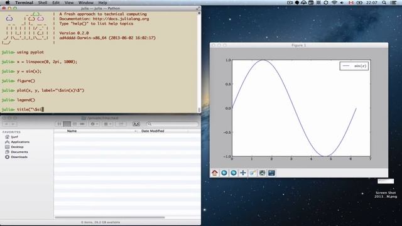Open the Apple menu

pyautogui.click(x=8, y=3)
